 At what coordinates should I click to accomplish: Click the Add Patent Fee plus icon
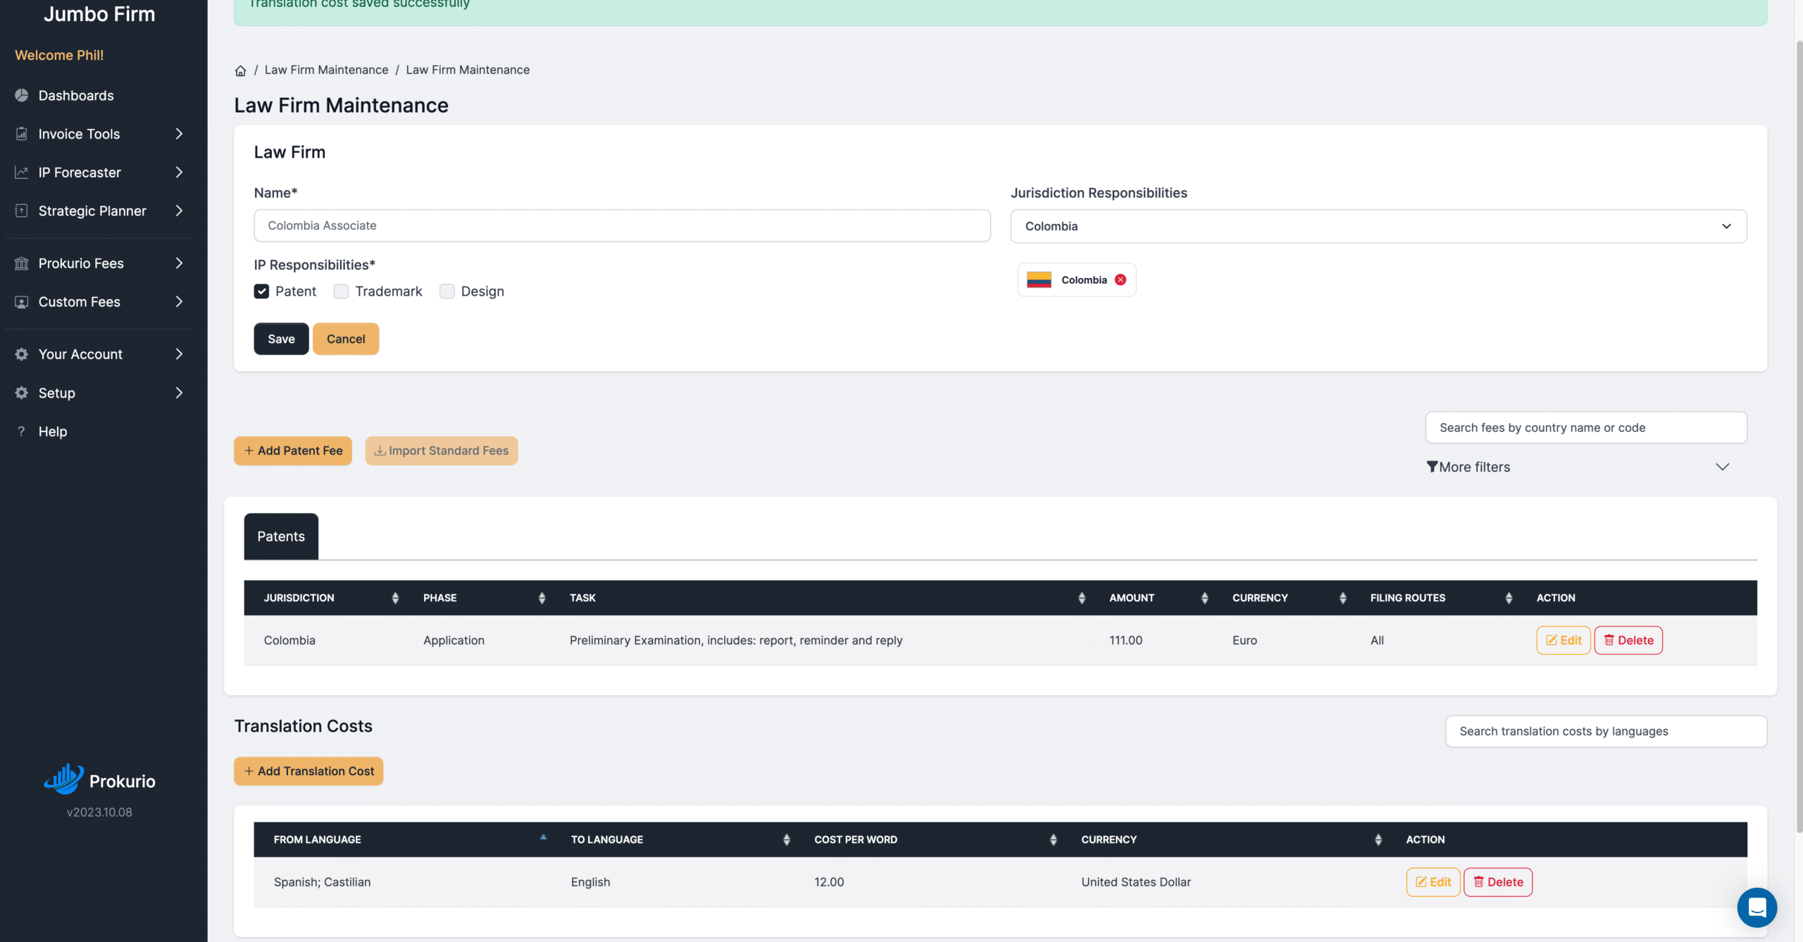248,450
